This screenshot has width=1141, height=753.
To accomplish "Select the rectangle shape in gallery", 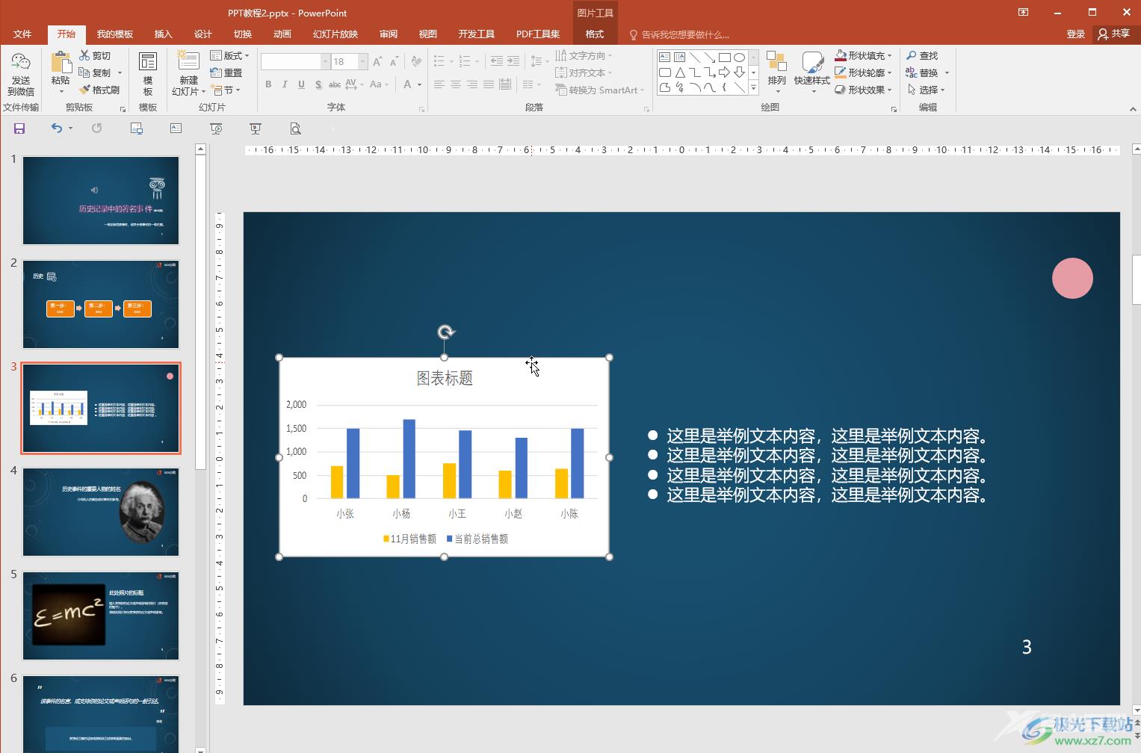I will (x=724, y=58).
